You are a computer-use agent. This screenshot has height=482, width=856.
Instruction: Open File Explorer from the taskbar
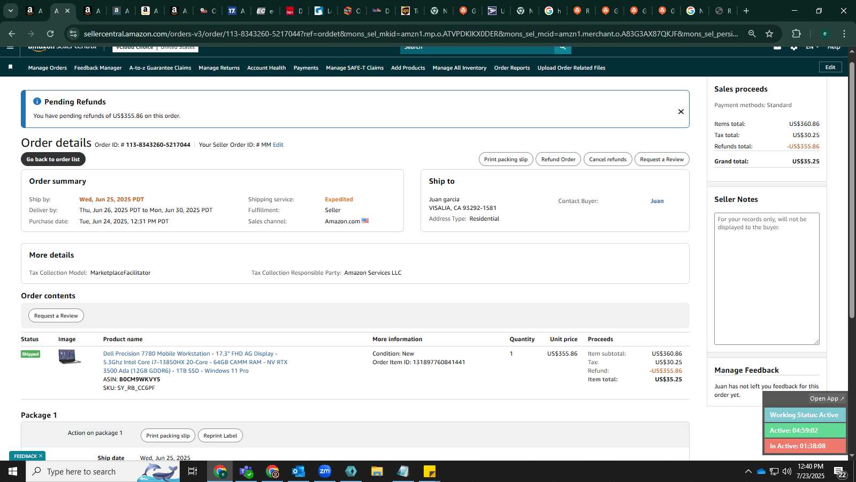point(377,471)
